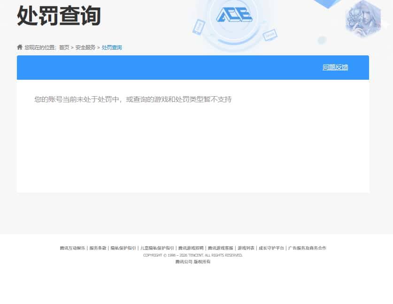Click 广告服务及商务合作 in the footer

click(x=308, y=248)
